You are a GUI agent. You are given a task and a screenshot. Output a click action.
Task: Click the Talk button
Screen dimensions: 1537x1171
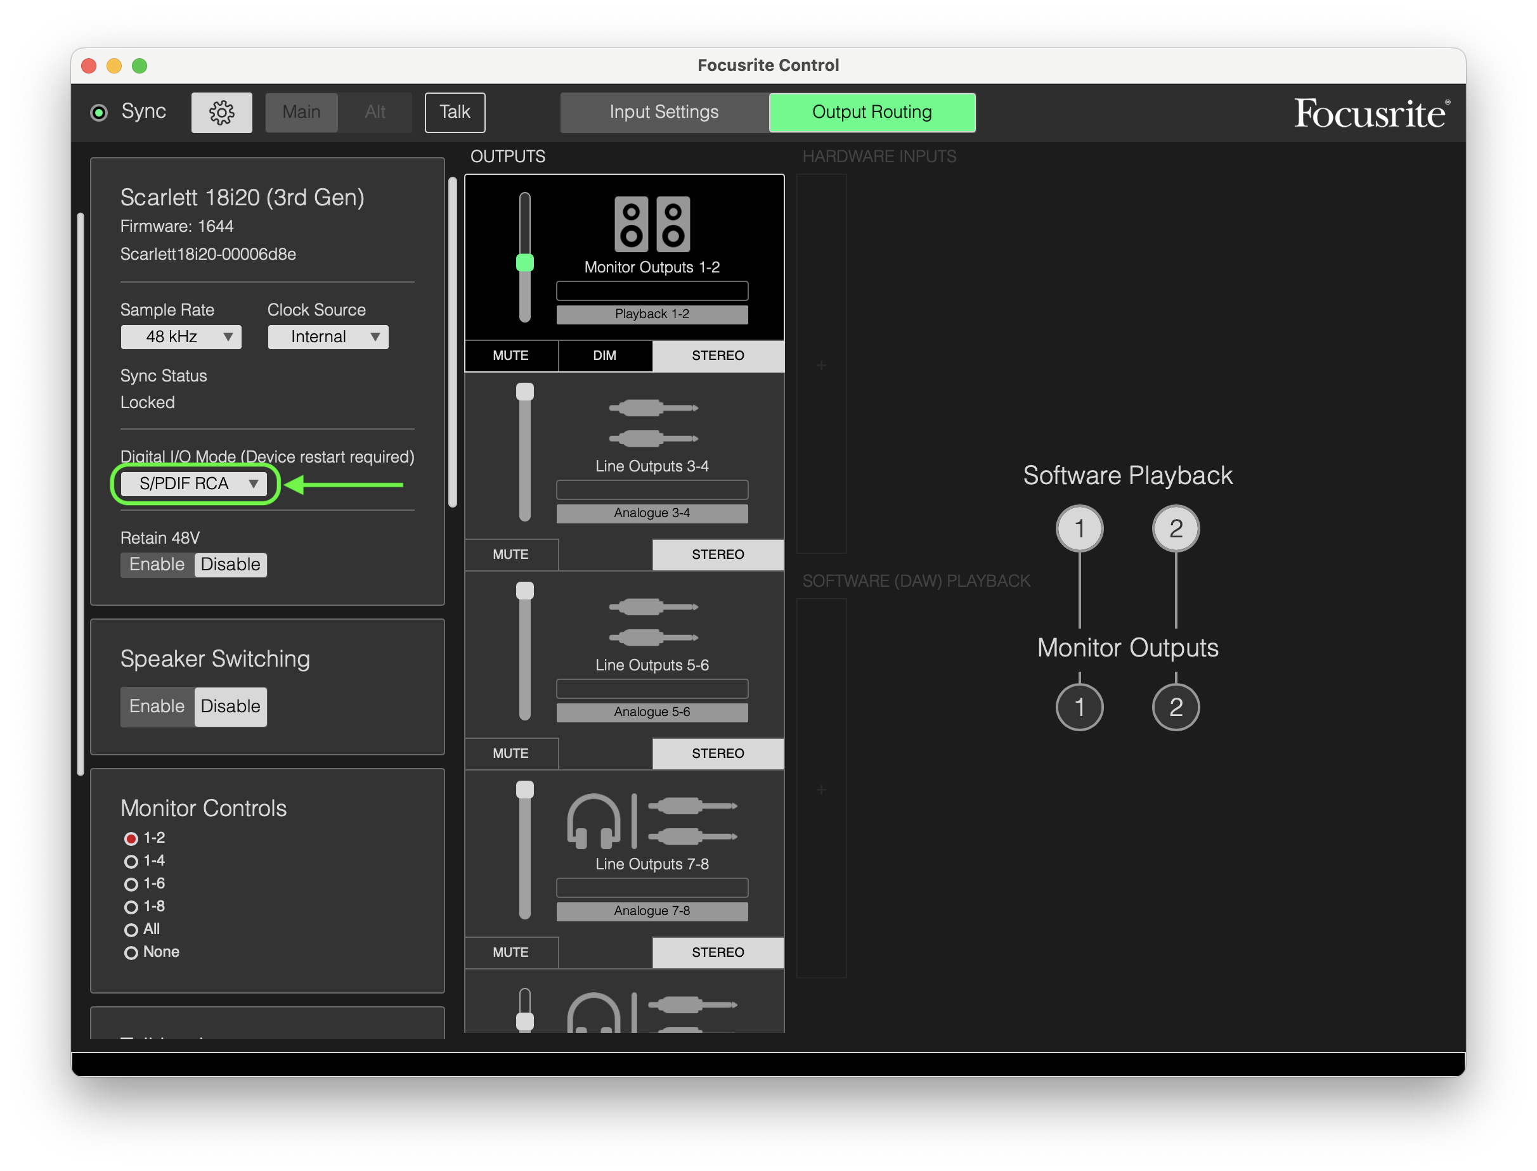point(455,112)
